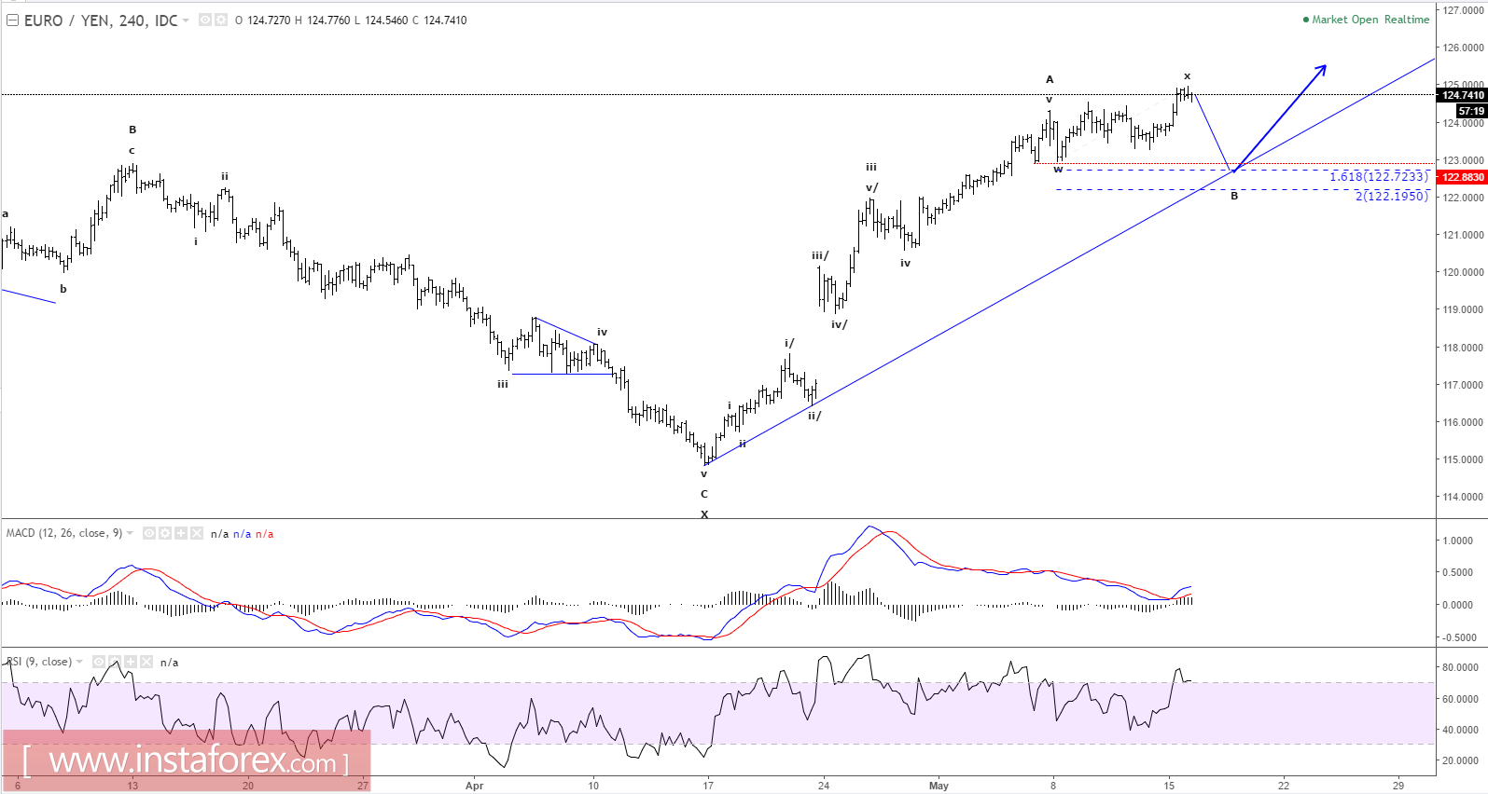Click the candle countdown timer 57:19
Viewport: 1488px width, 794px height.
point(1471,111)
